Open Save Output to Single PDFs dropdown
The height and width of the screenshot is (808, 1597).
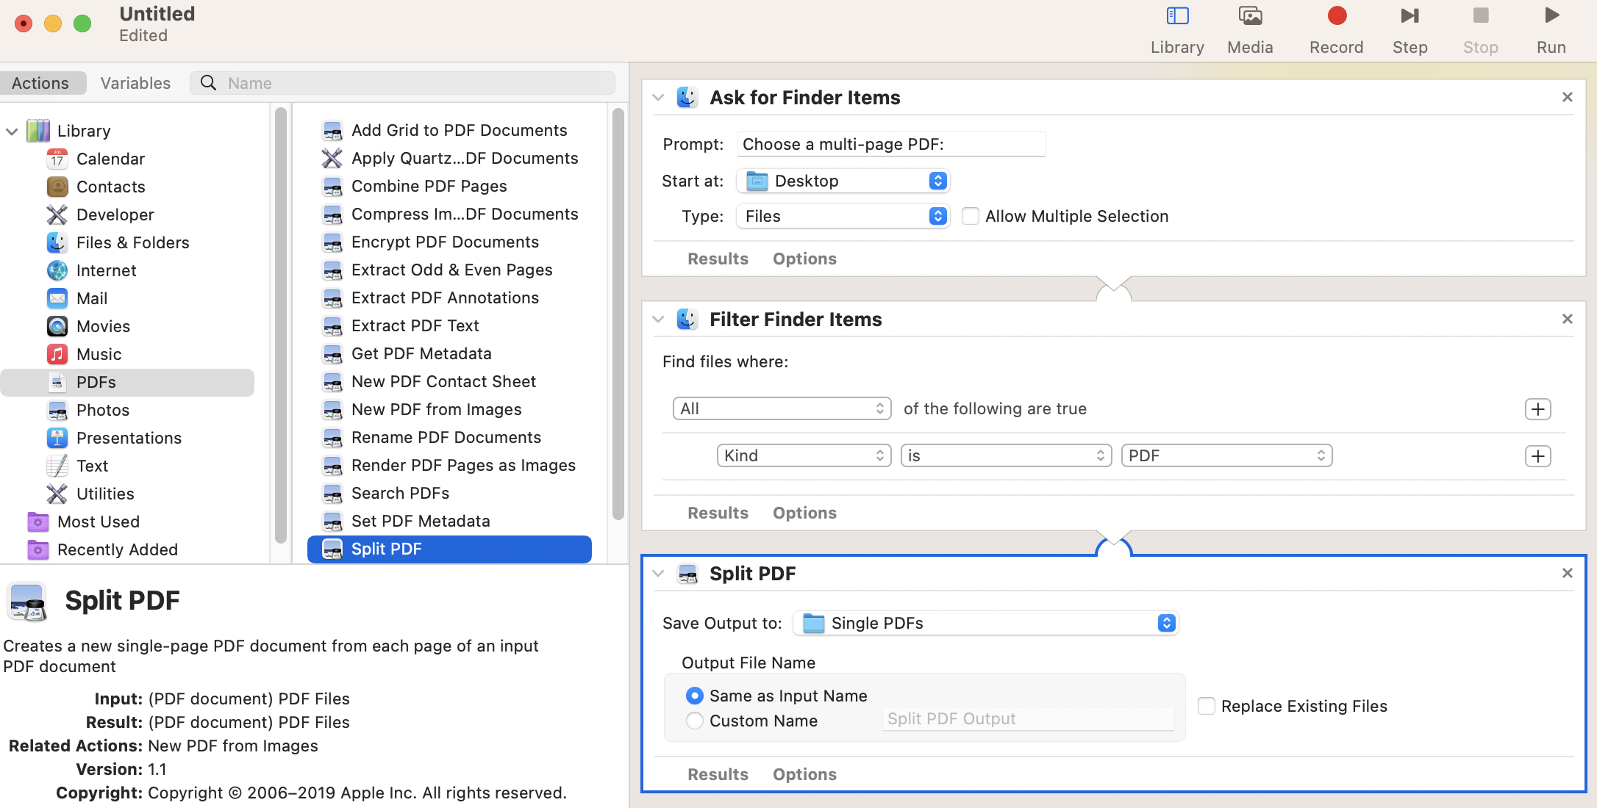[x=986, y=623]
